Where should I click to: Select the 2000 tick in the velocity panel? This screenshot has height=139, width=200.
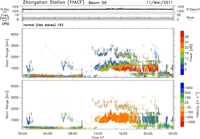pyautogui.click(x=15, y=109)
